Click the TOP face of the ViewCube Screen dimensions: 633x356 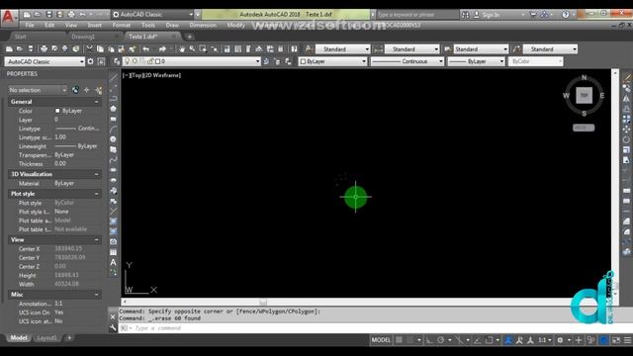[584, 95]
